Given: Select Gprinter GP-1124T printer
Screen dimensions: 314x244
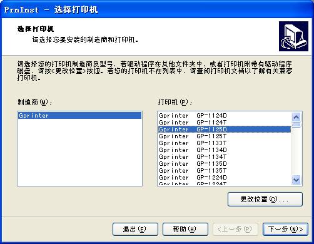Looking at the screenshot, I should [225, 122].
